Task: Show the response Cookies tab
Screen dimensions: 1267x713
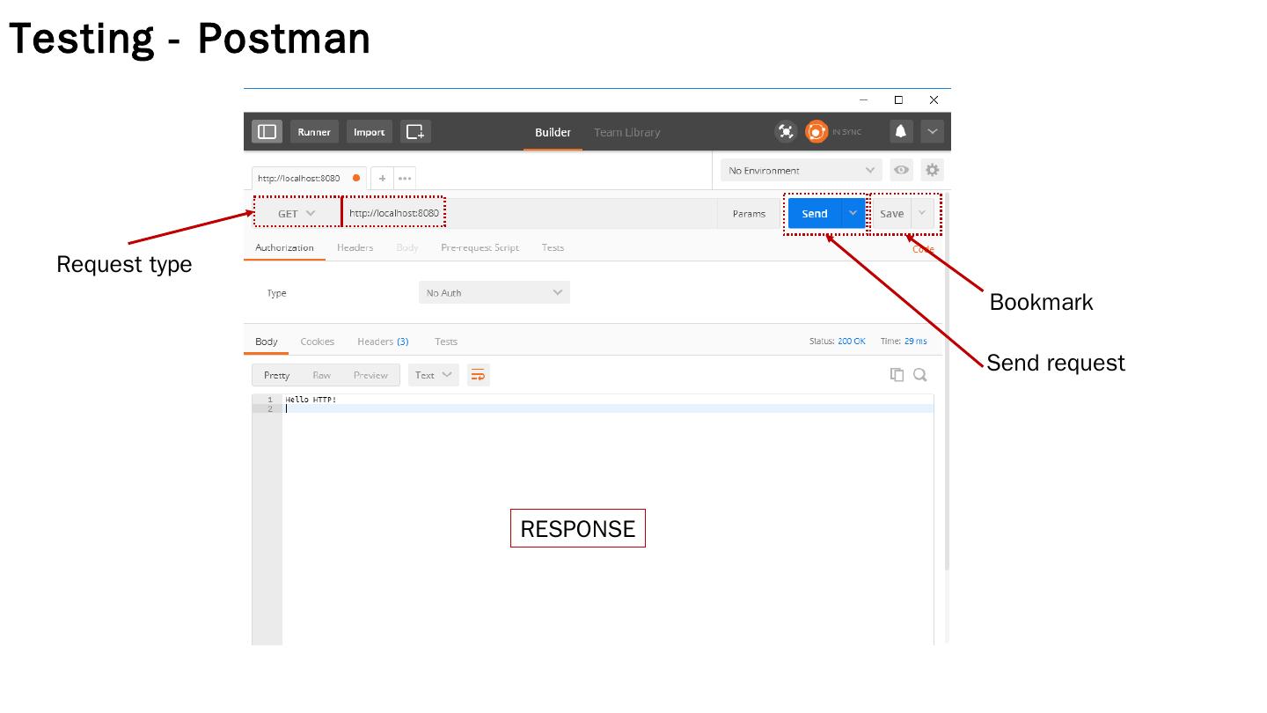Action: (317, 342)
